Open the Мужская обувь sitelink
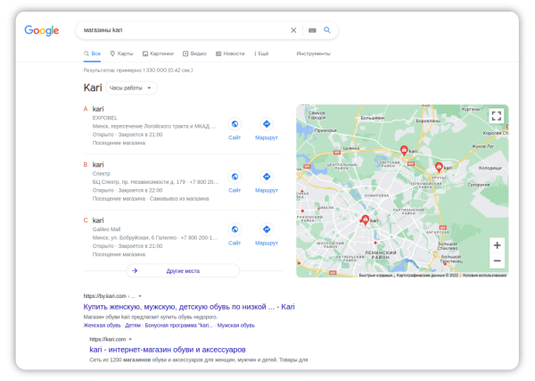 click(236, 326)
